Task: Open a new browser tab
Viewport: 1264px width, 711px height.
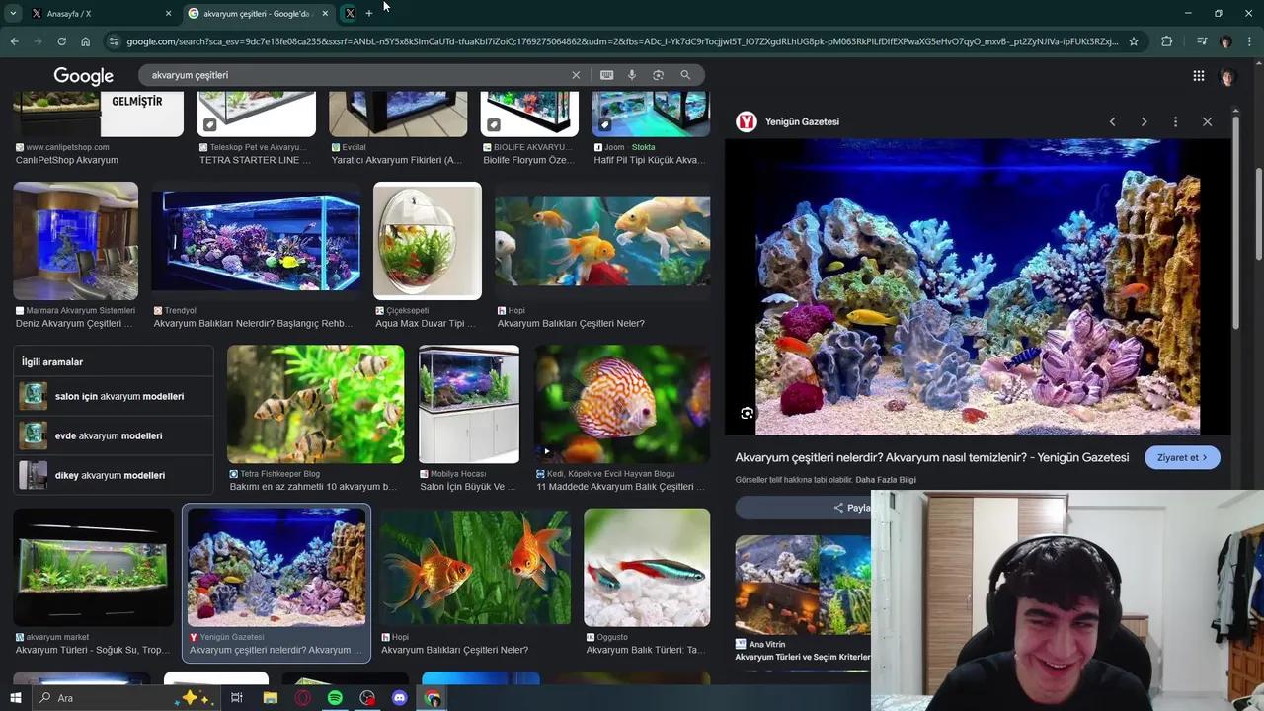Action: coord(369,14)
